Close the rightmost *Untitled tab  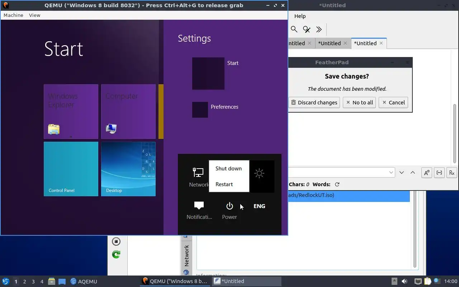[381, 43]
